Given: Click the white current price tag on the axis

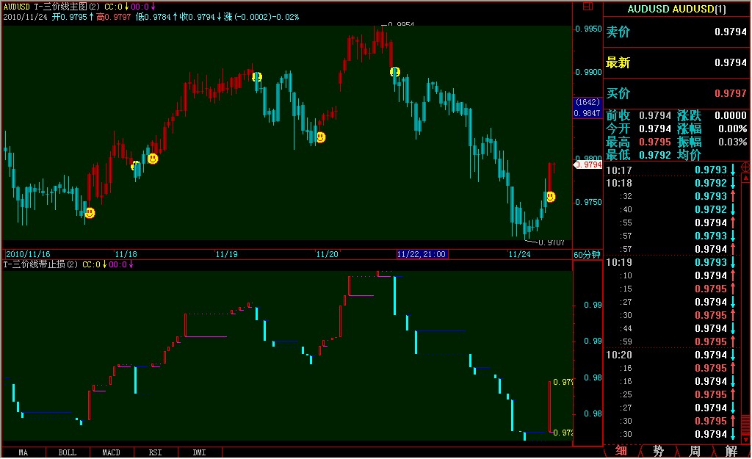Looking at the screenshot, I should tap(588, 165).
